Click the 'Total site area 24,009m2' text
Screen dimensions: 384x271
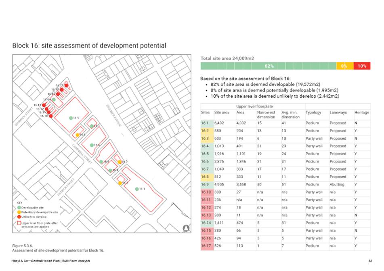(x=227, y=58)
